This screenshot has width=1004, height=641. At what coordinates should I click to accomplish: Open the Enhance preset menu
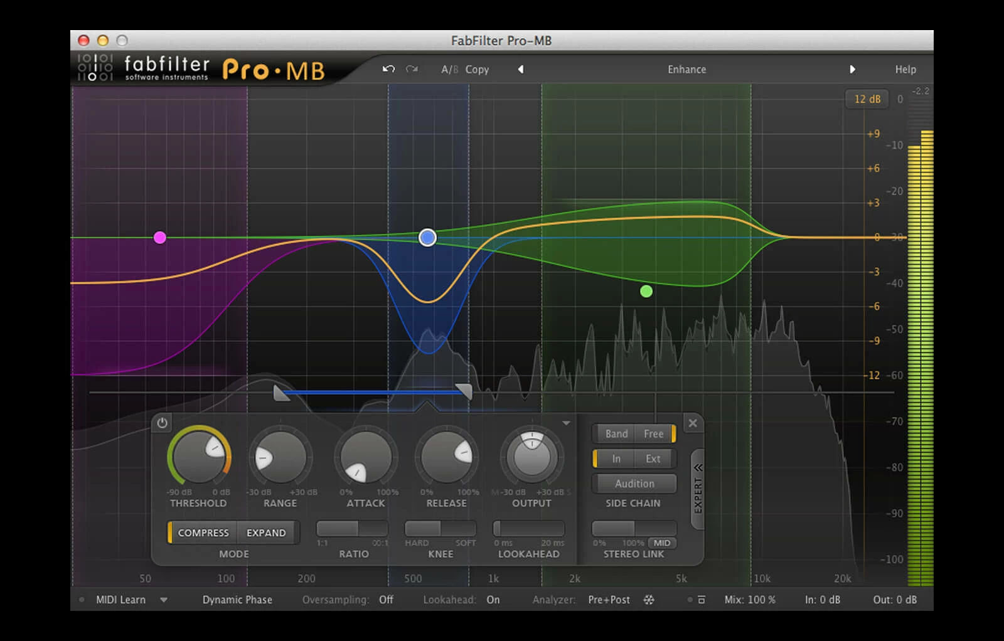tap(686, 70)
